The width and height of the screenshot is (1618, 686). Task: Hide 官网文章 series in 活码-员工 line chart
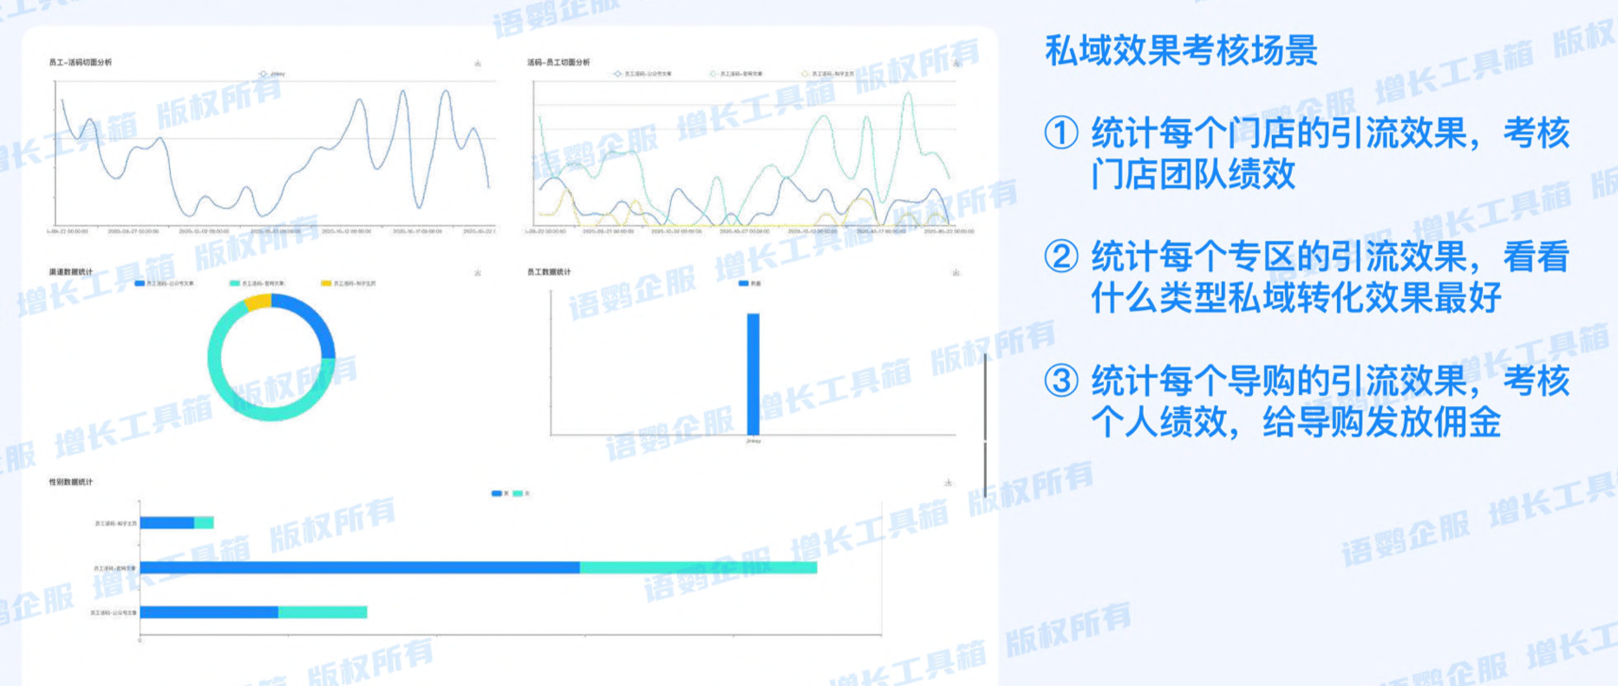(736, 74)
